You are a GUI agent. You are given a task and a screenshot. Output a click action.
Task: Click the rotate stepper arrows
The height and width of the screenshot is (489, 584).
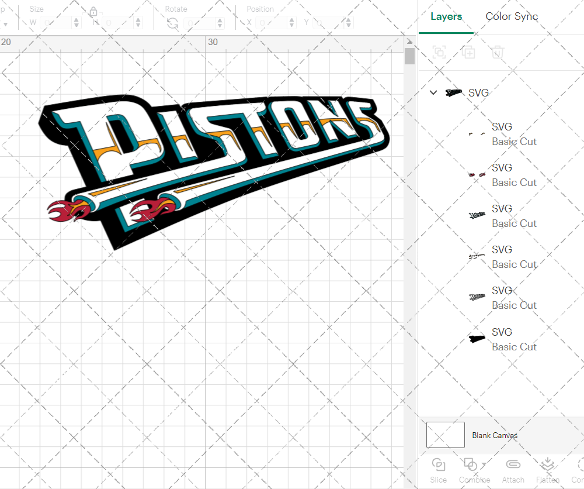click(220, 23)
